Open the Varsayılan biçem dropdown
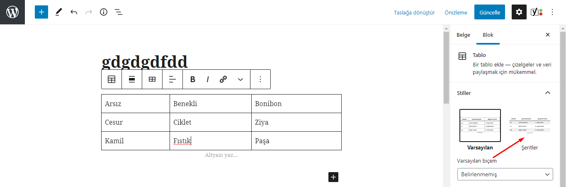This screenshot has height=187, width=566. click(505, 174)
